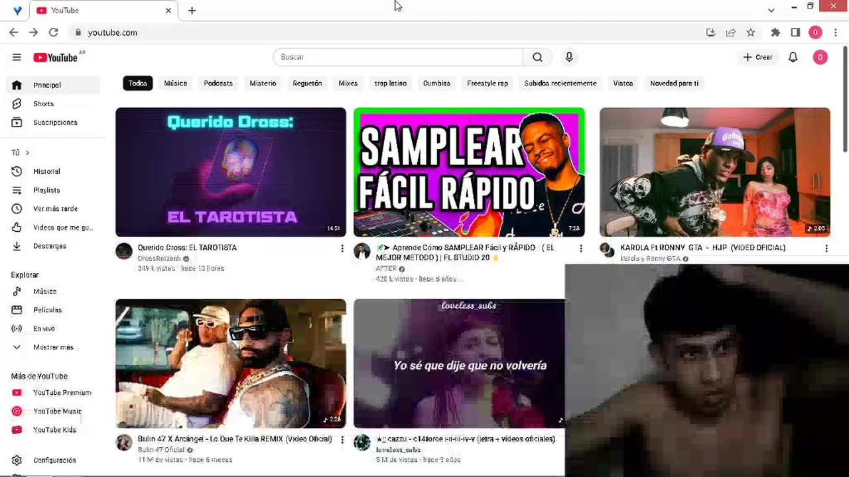Go back in browser history
The image size is (849, 477).
pos(13,32)
